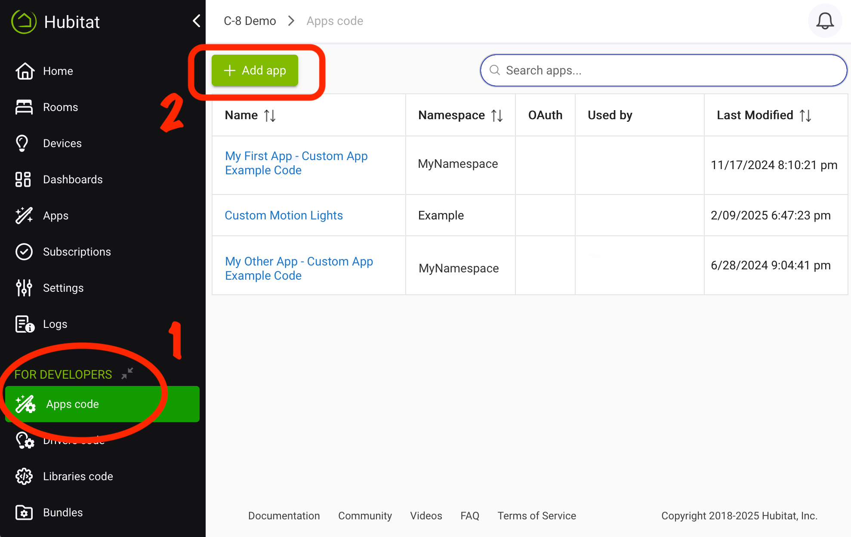Click the Logs document icon

pos(25,324)
